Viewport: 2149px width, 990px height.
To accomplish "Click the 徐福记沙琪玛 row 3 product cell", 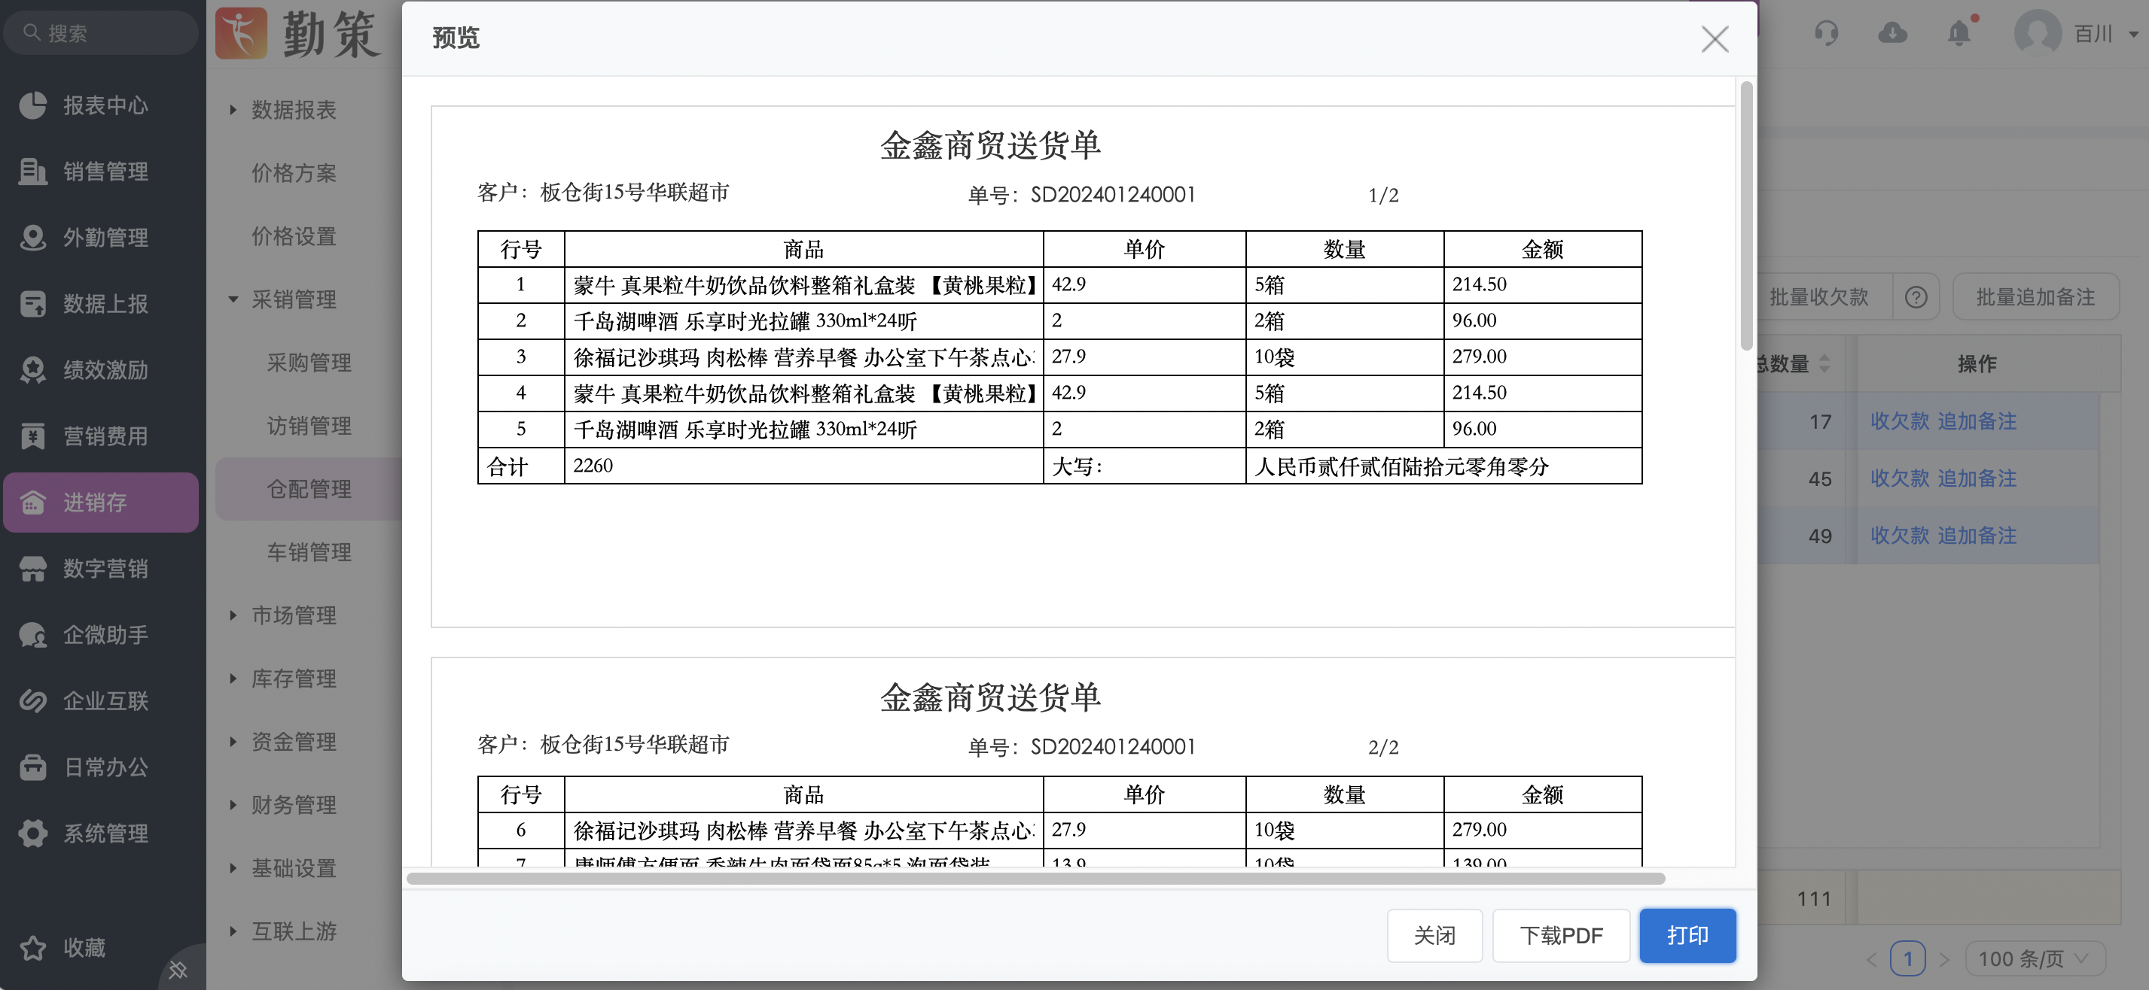I will tap(803, 357).
